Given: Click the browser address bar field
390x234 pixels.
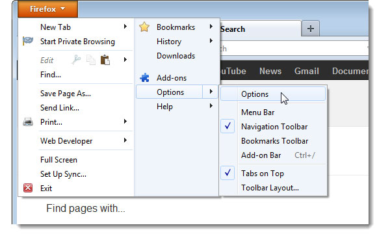Looking at the screenshot, I should 294,49.
